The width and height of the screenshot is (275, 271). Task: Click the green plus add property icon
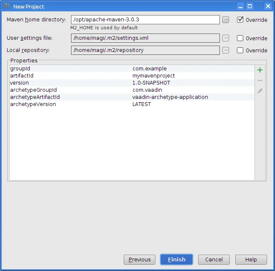click(260, 70)
